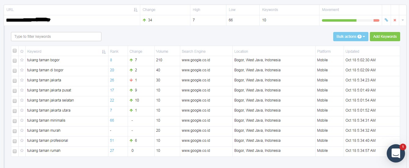Open the chat support widget

(x=396, y=153)
